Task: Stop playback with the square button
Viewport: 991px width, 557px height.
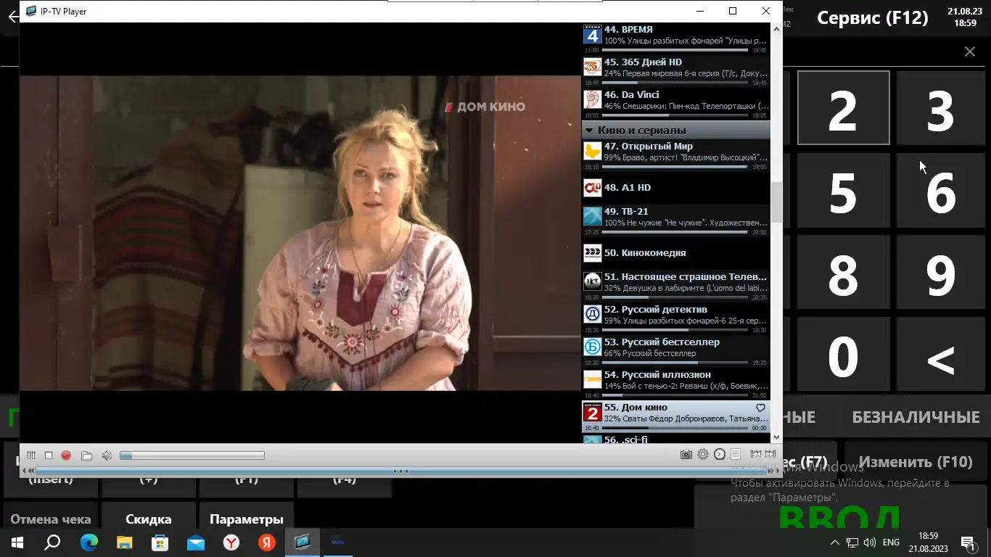Action: click(49, 455)
